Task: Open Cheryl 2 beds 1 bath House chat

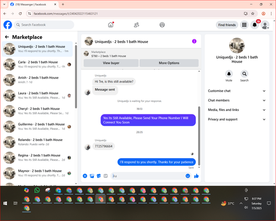Action: click(x=38, y=111)
